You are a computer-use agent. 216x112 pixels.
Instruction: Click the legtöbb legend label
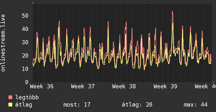point(27,97)
